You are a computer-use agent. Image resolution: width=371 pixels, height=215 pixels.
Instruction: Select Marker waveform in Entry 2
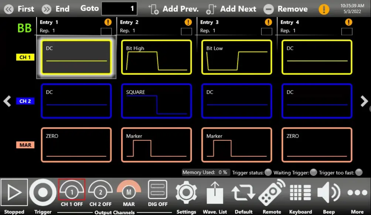pos(156,145)
